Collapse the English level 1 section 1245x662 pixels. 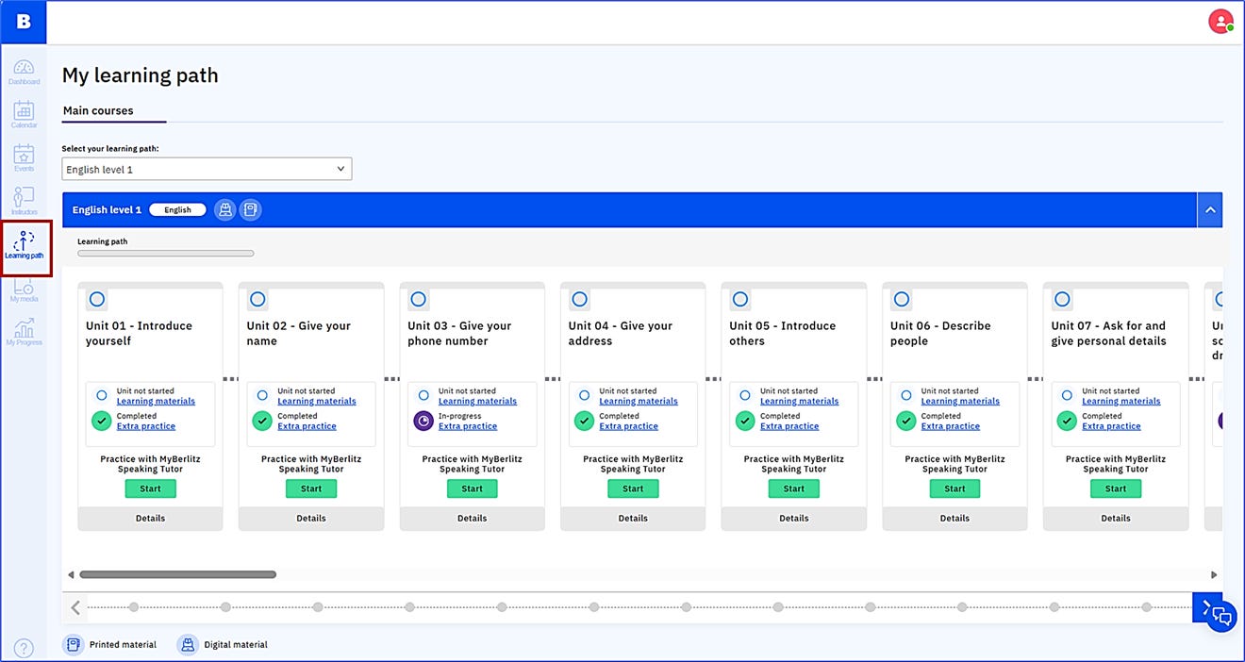coord(1209,210)
